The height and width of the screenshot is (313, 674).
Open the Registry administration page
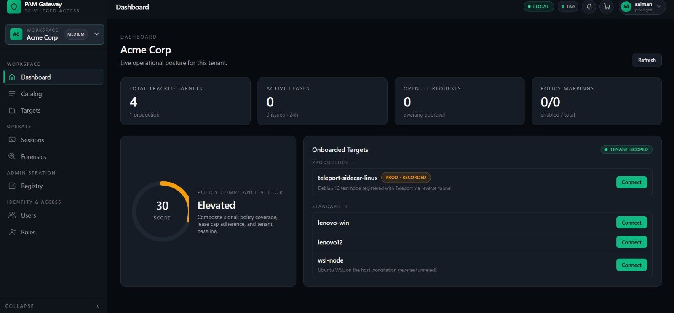click(53, 186)
